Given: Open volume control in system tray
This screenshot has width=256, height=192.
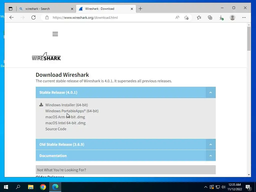Looking at the screenshot, I should 223,187.
